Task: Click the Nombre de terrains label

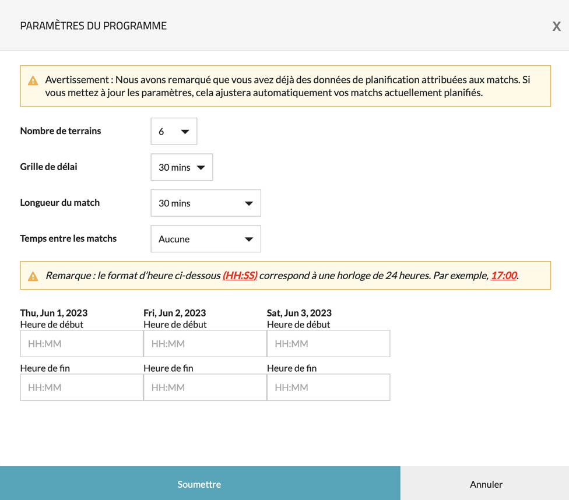Action: [x=61, y=131]
